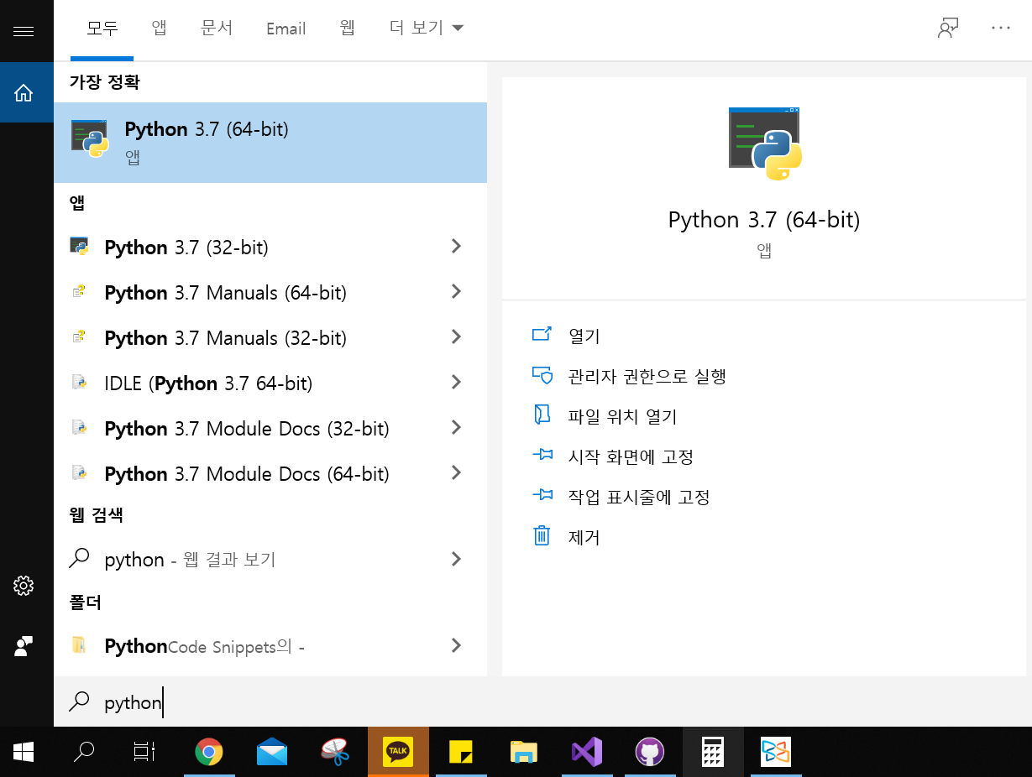Click the account/feedback person icon in sidebar
Viewport: 1032px width, 777px height.
click(24, 646)
